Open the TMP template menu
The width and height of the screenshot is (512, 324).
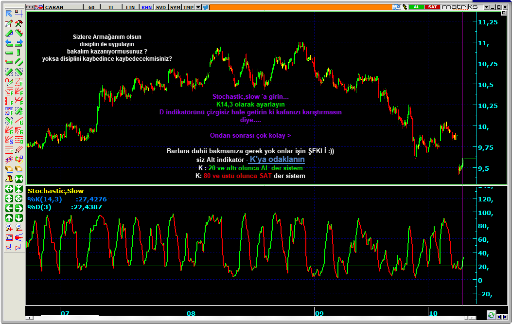[x=188, y=7]
